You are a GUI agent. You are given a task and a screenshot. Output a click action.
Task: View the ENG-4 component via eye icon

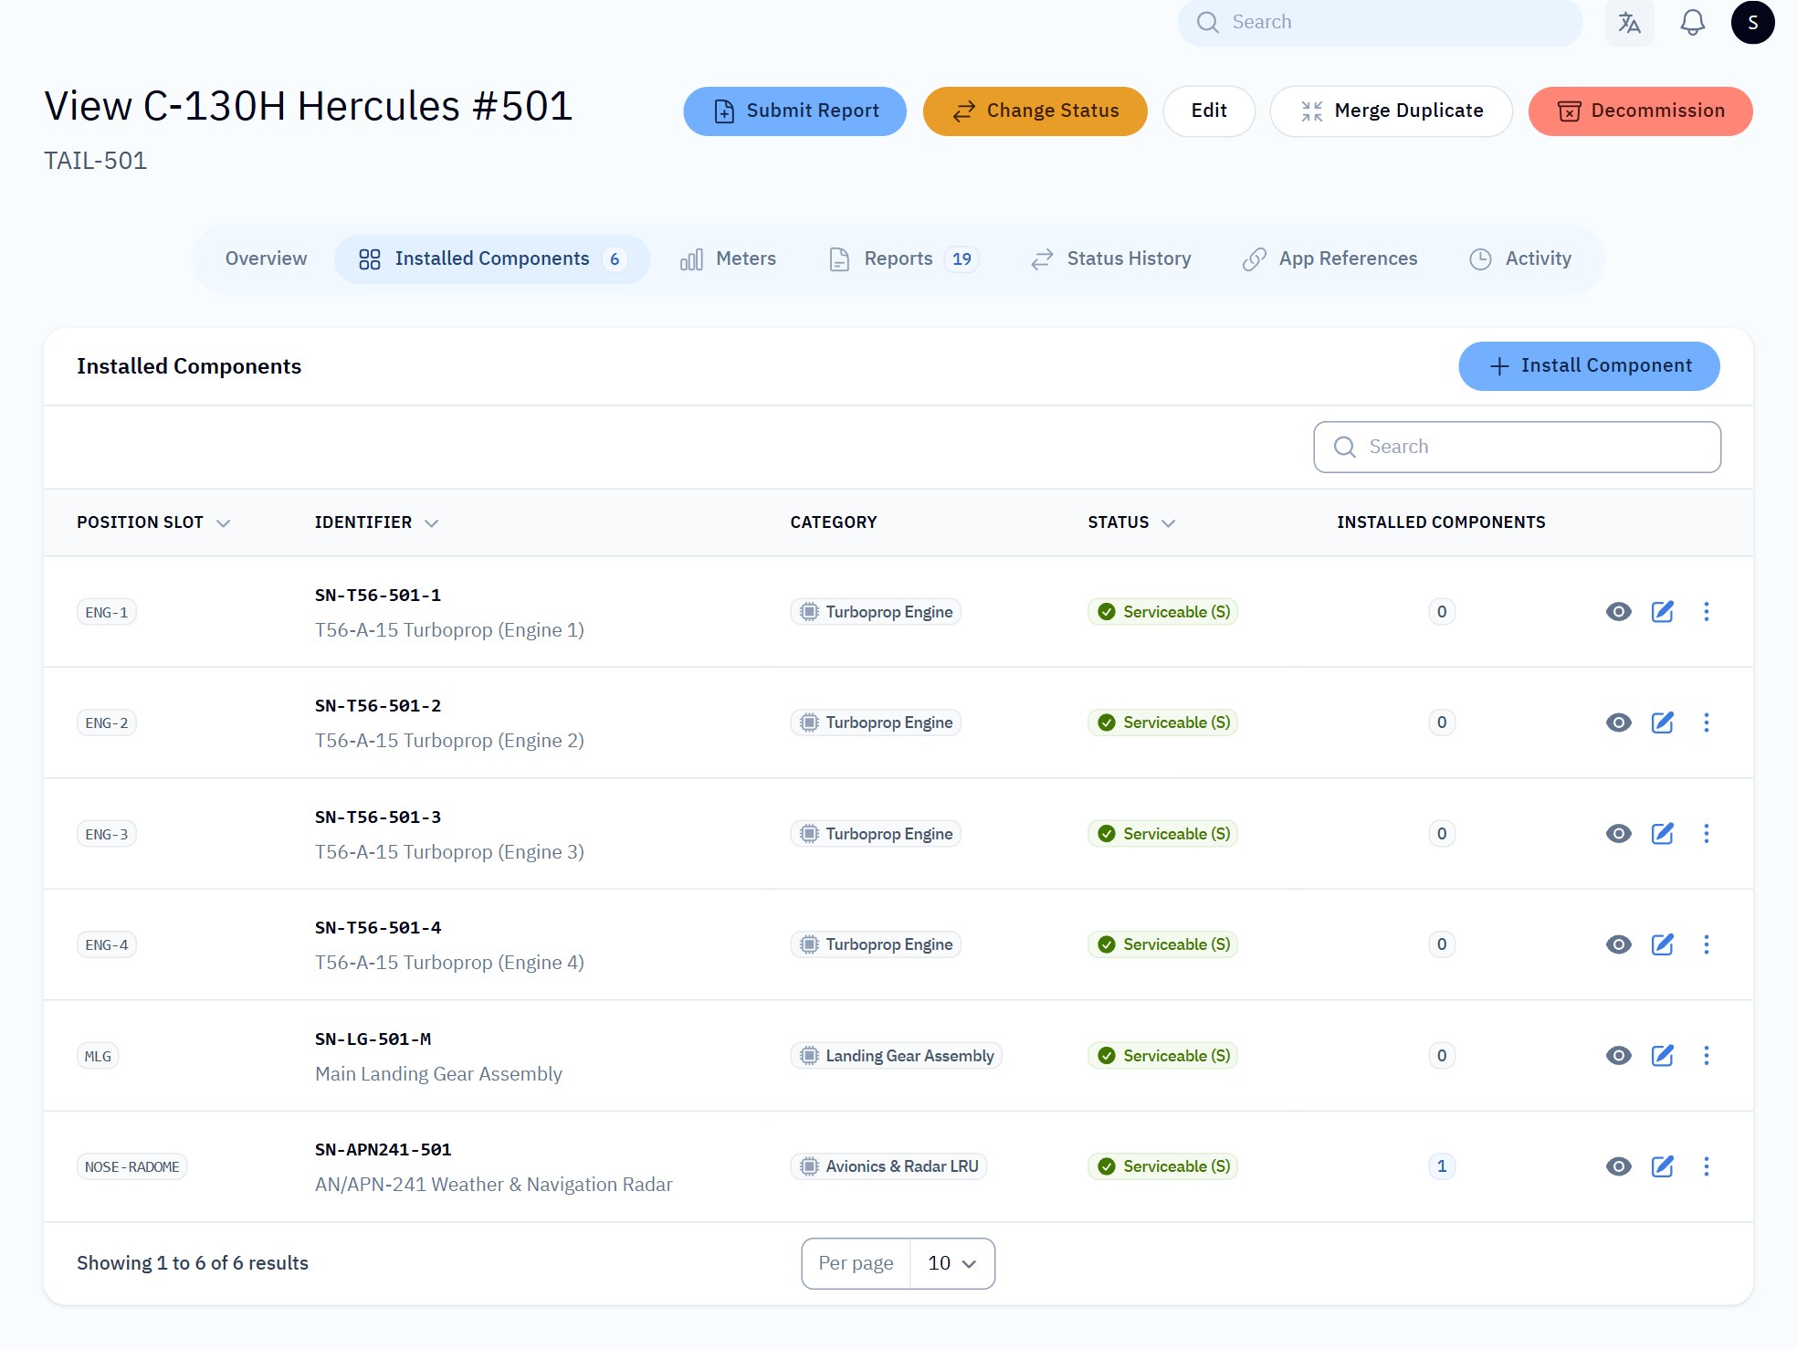(x=1618, y=944)
